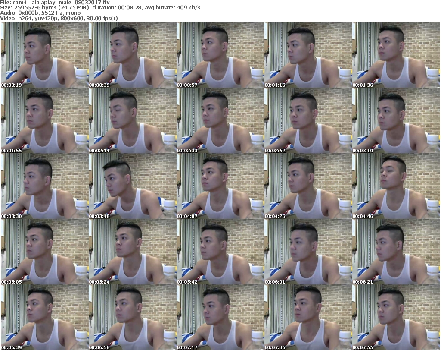Pick the thumbnail frame timestamped 00:04:26
Viewport: 441px width, 350px height.
[308, 186]
